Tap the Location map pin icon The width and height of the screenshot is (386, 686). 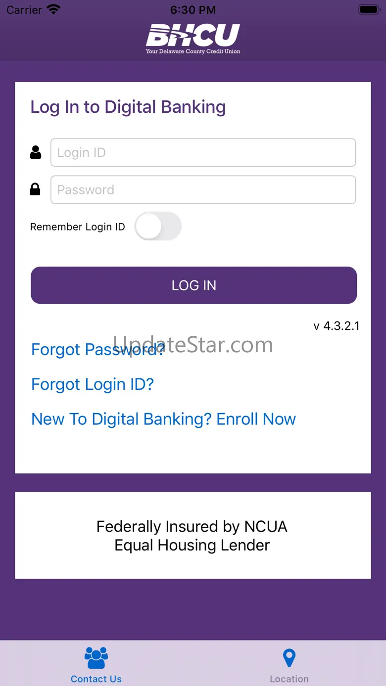coord(289,658)
